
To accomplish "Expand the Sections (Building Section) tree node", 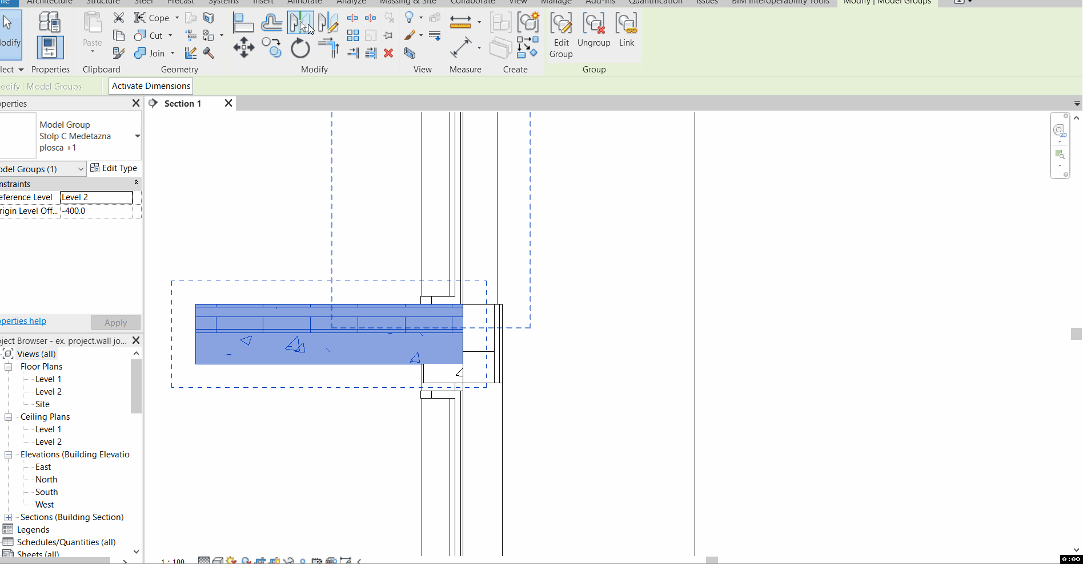I will (x=8, y=517).
